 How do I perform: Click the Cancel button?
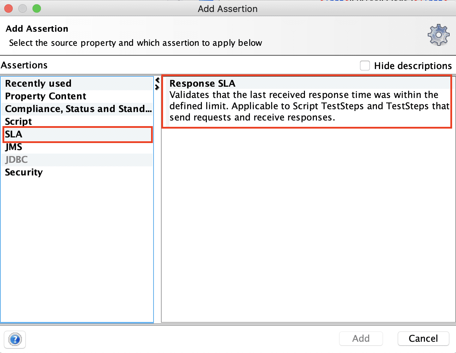(x=423, y=339)
